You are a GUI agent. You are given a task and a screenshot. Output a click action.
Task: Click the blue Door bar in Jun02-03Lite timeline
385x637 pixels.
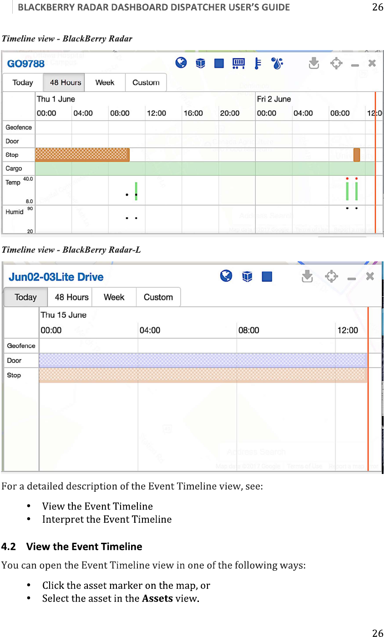pyautogui.click(x=203, y=360)
